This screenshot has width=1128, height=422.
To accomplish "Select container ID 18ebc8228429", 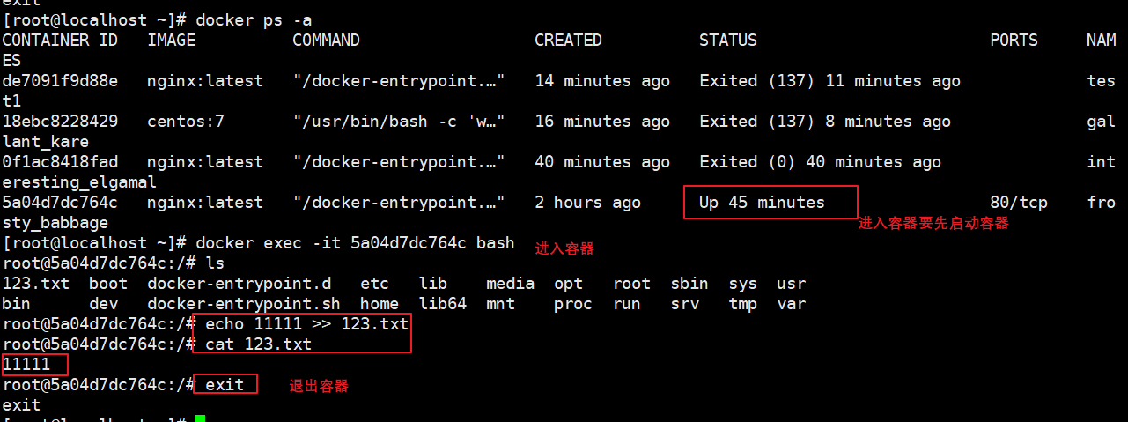I will click(x=60, y=121).
